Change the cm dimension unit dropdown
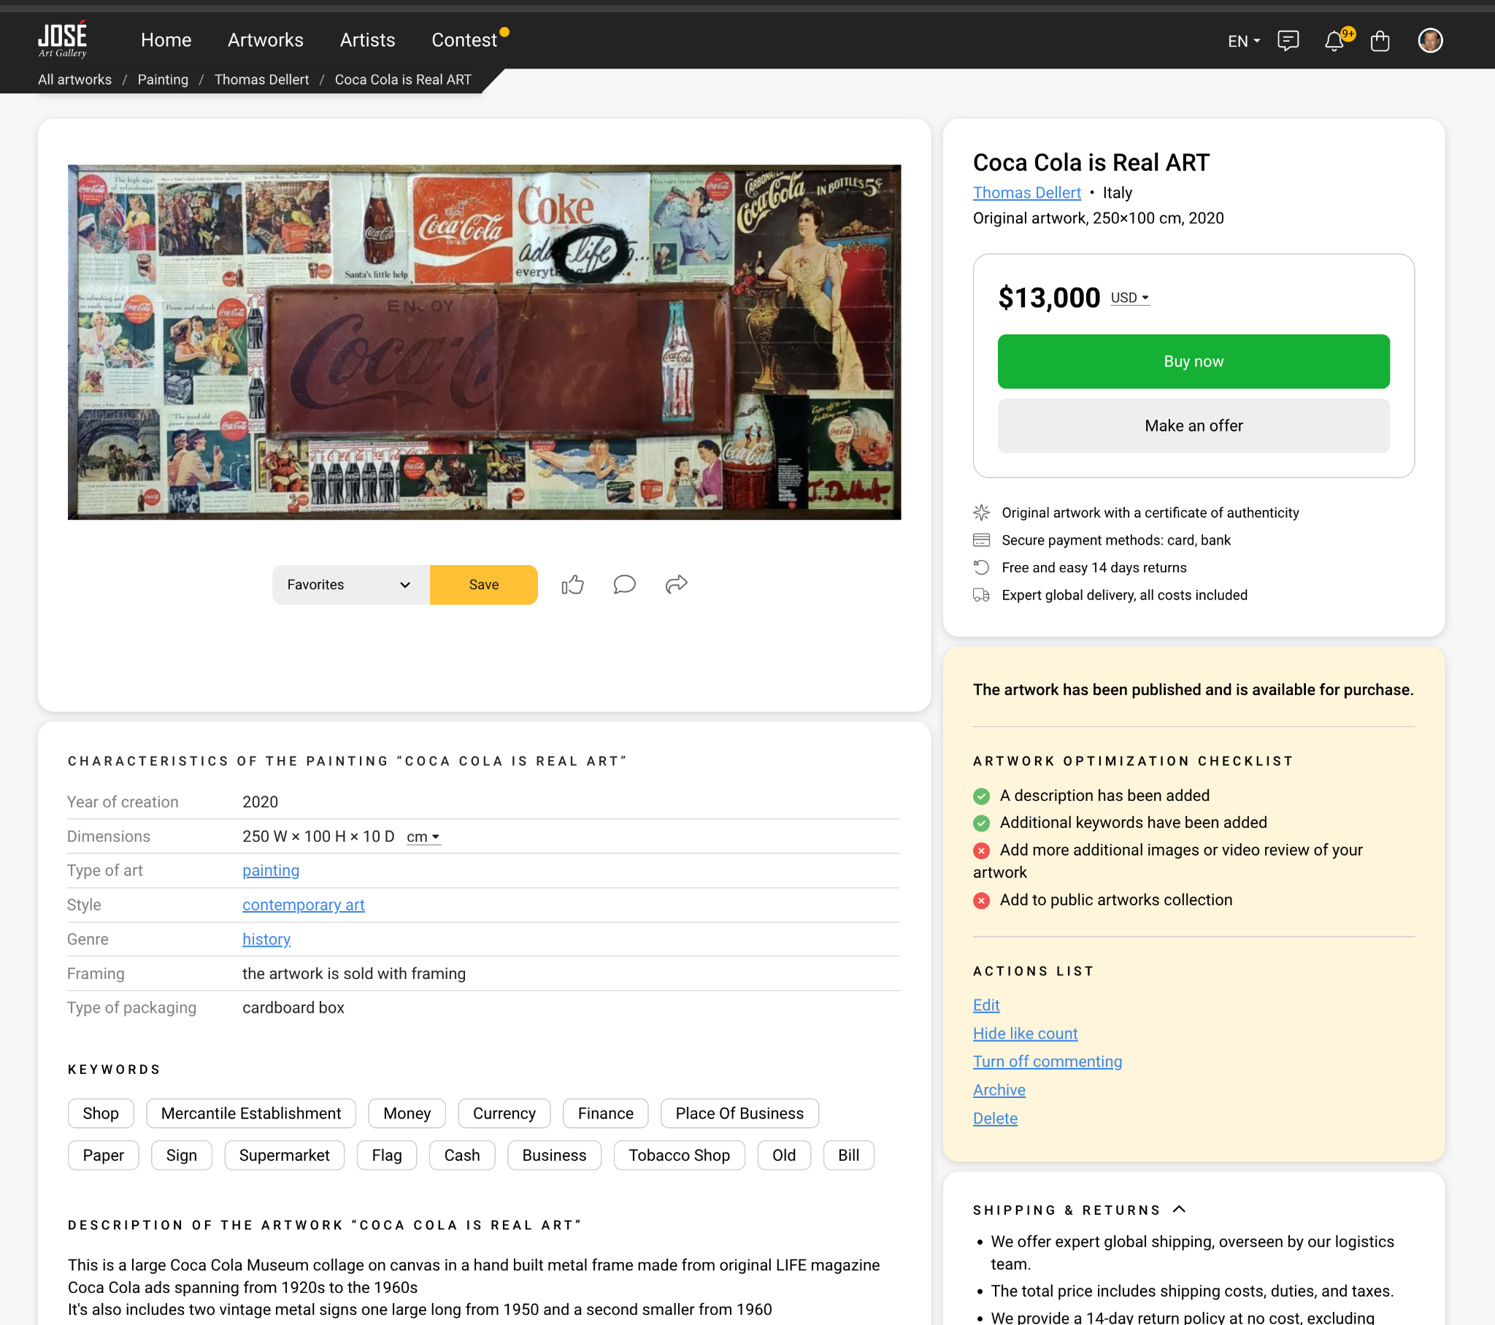This screenshot has width=1495, height=1325. click(x=423, y=837)
